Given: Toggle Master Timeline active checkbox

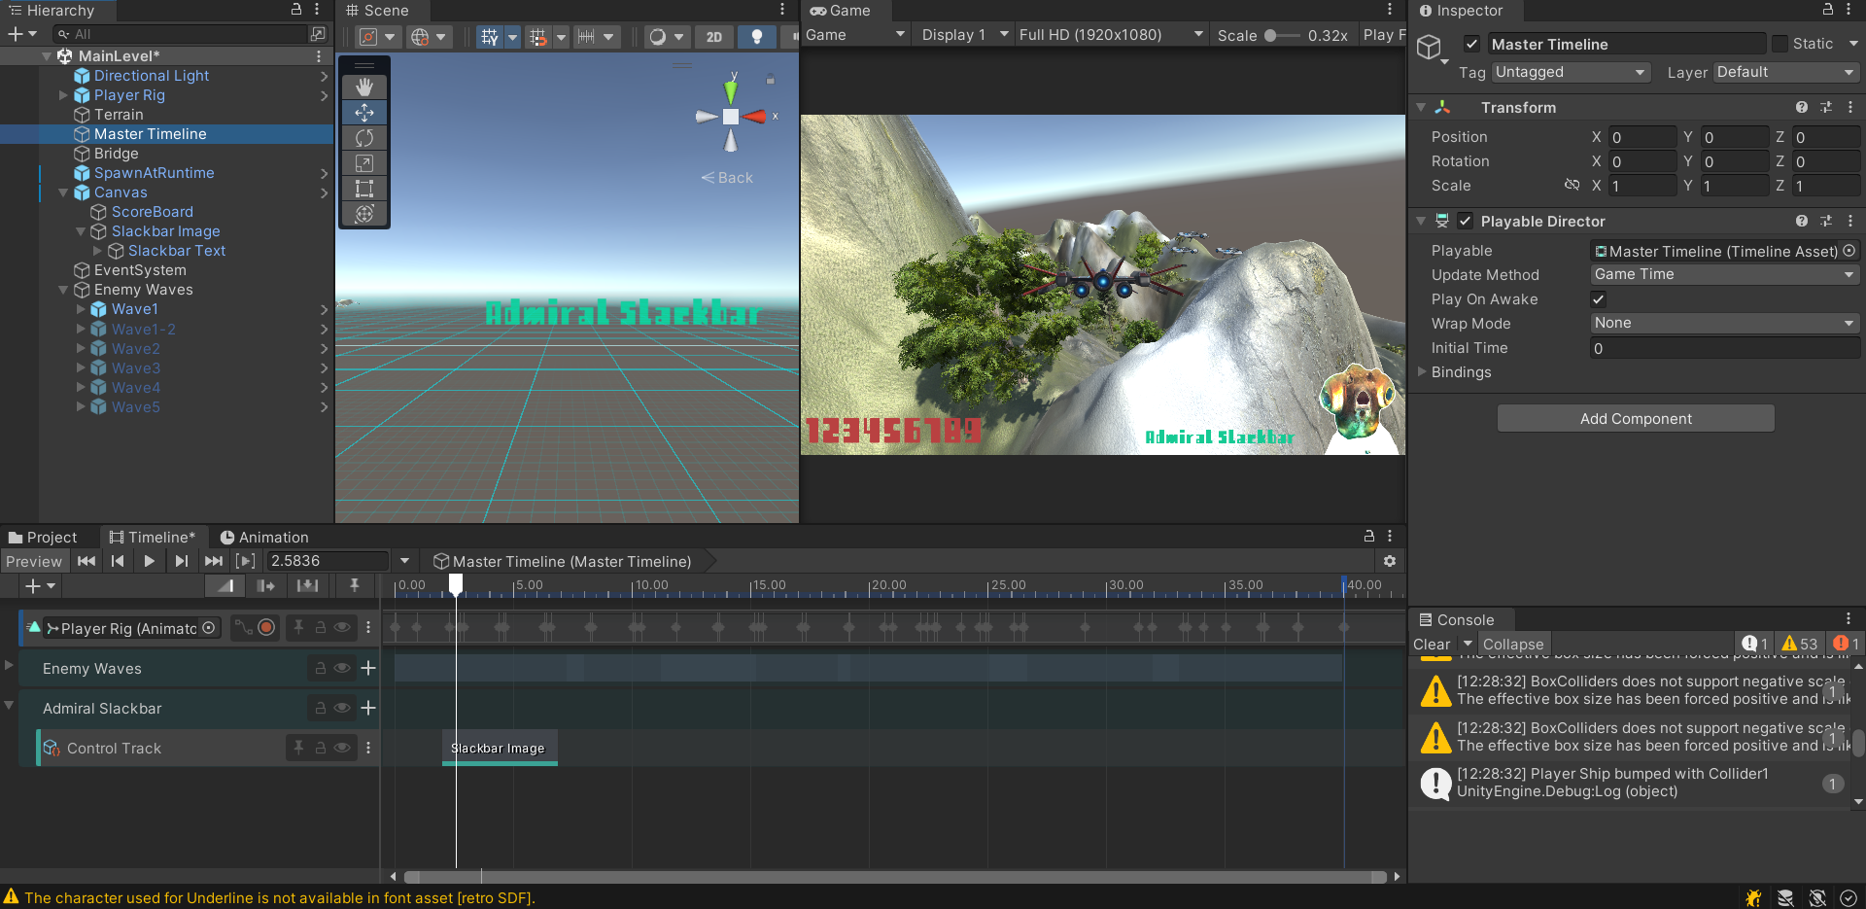Looking at the screenshot, I should pos(1471,44).
